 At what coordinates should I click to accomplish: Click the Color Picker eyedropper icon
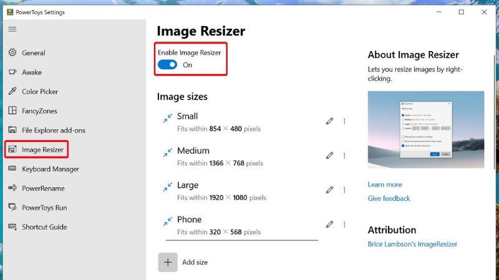coord(12,91)
